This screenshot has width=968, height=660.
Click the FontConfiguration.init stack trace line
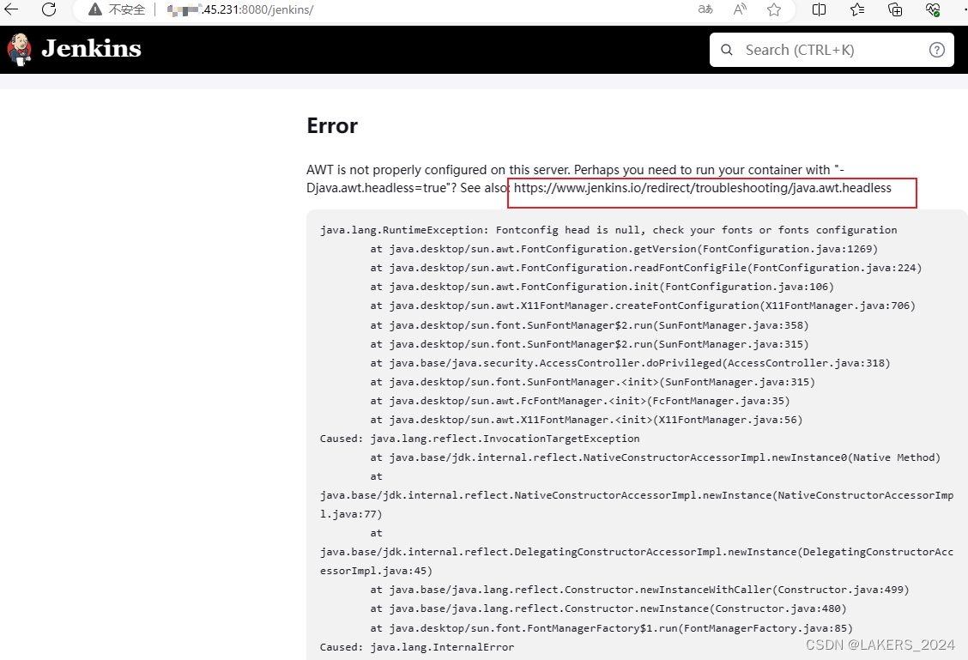coord(602,287)
